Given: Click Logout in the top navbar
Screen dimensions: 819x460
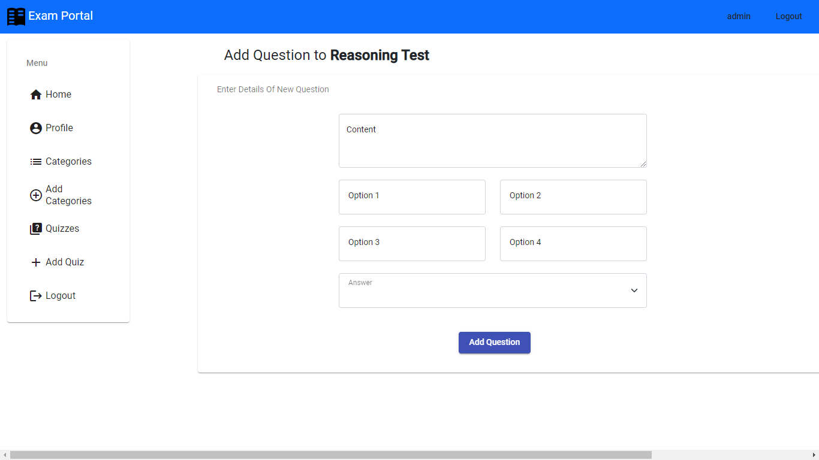Looking at the screenshot, I should point(788,16).
